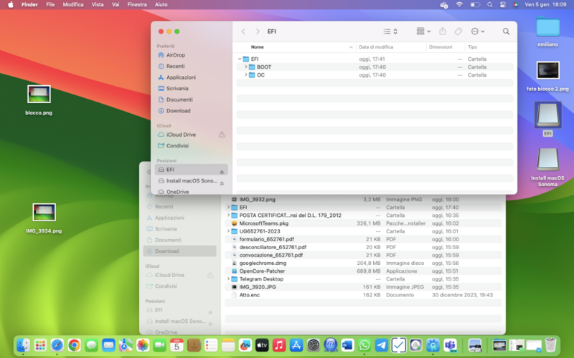Open the Aiuto menu
574x358 pixels.
point(161,5)
